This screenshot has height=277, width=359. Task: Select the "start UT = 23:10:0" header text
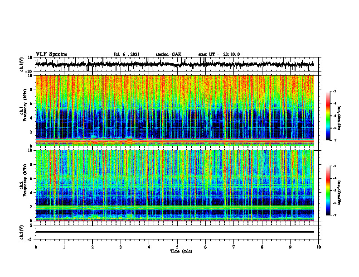(x=219, y=54)
